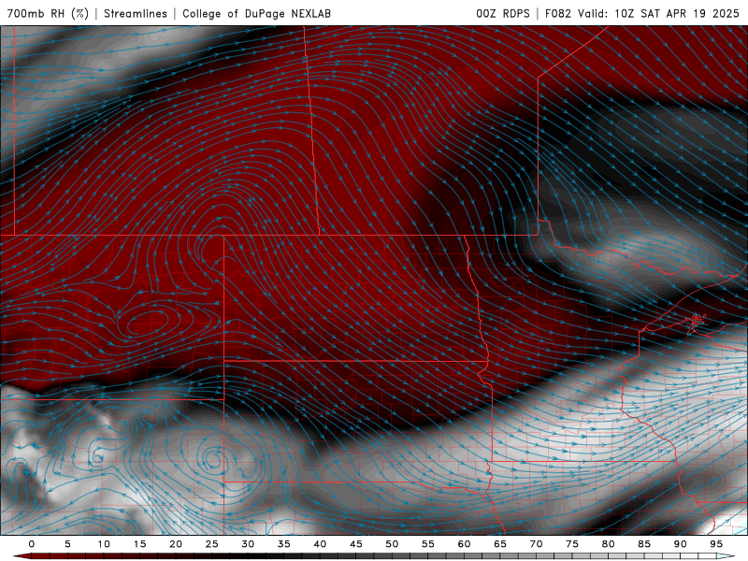Click the color bar label '85'
This screenshot has height=561, width=748.
point(644,544)
